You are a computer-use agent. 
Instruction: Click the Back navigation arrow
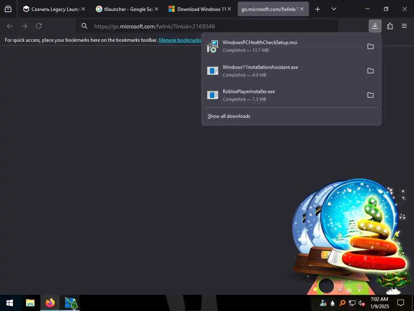pyautogui.click(x=10, y=26)
